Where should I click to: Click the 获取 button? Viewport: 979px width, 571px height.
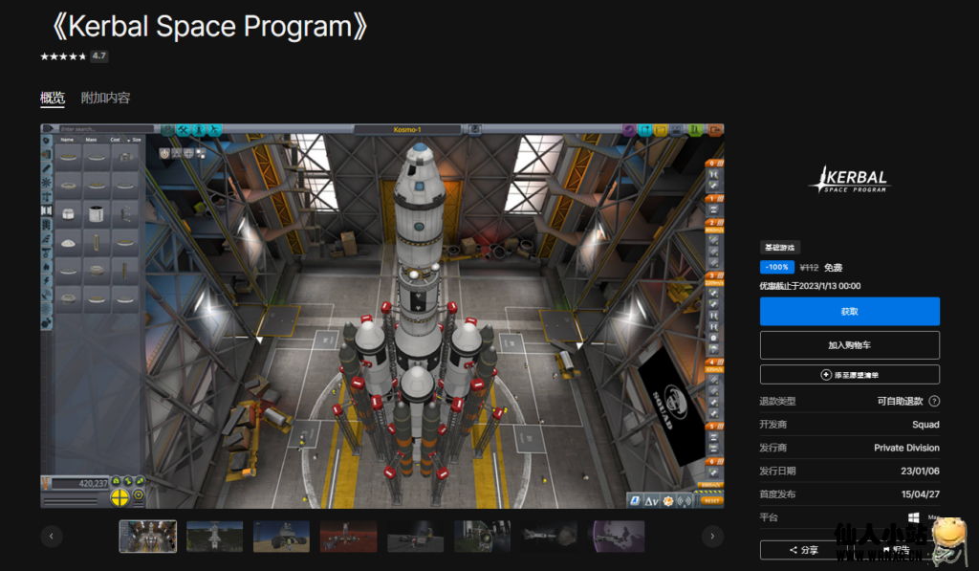849,311
